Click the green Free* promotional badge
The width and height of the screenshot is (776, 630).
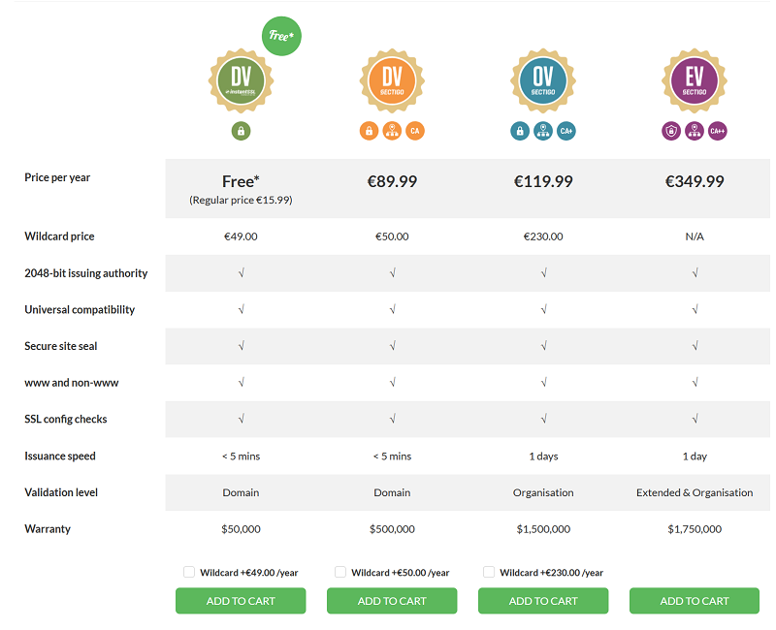(x=281, y=37)
